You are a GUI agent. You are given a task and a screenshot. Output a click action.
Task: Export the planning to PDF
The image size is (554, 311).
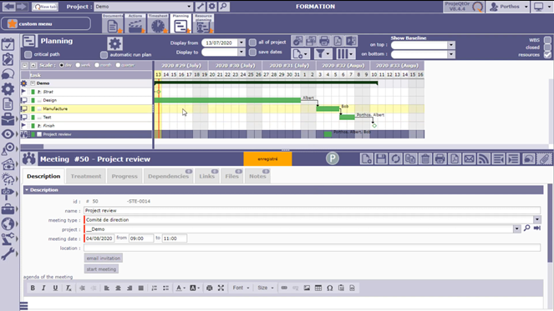pyautogui.click(x=338, y=41)
